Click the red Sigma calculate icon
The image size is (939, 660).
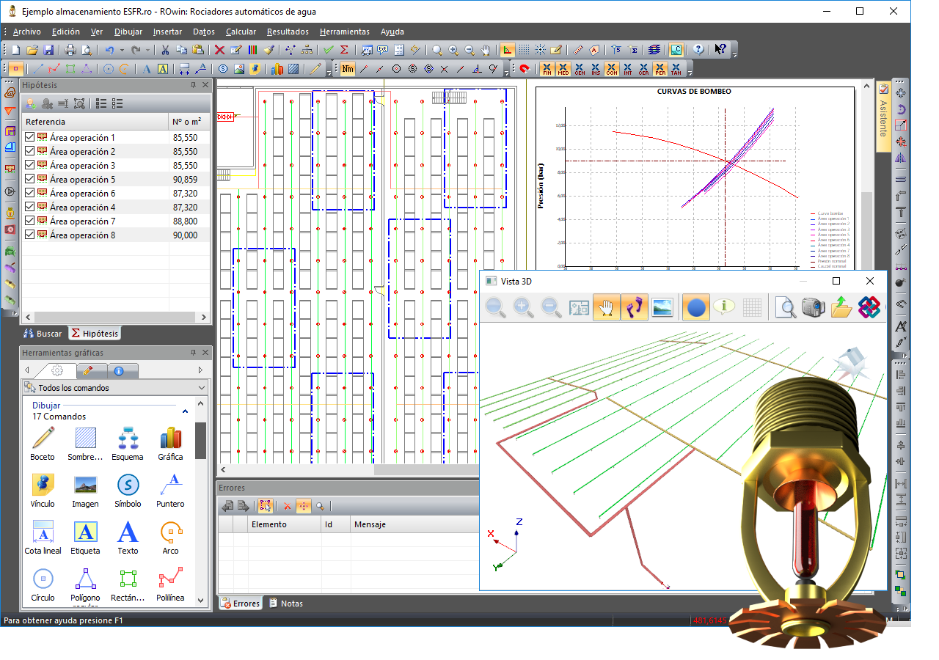point(344,50)
